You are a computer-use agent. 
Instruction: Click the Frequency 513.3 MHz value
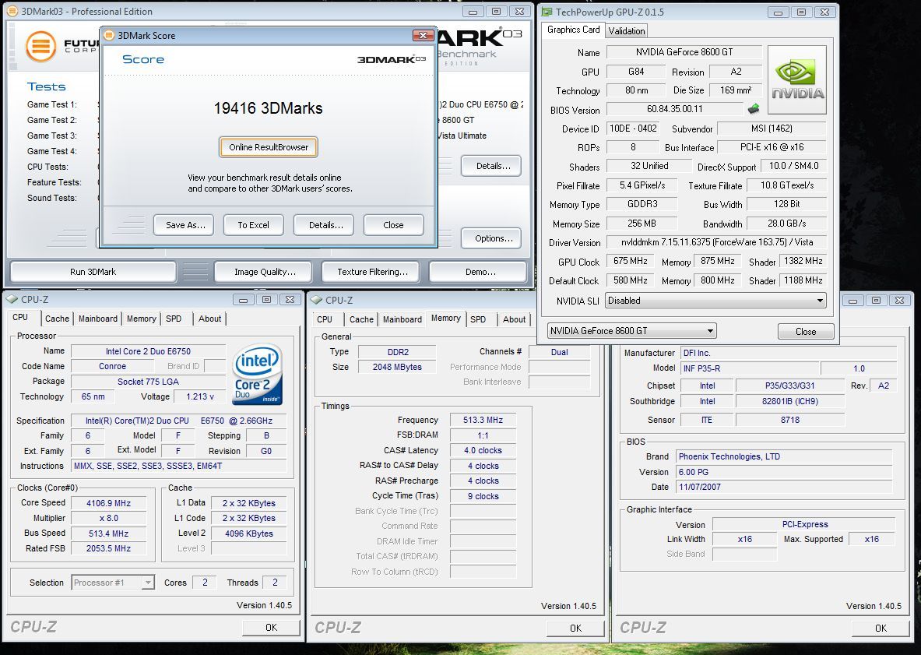(x=483, y=420)
